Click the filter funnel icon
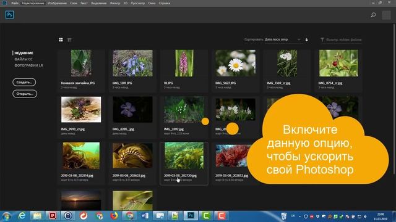Viewport: 396px width, 222px height. (322, 39)
